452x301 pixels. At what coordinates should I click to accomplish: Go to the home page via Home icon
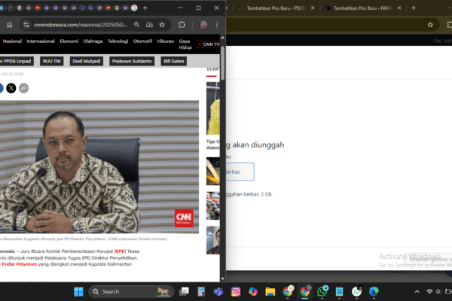(x=9, y=25)
